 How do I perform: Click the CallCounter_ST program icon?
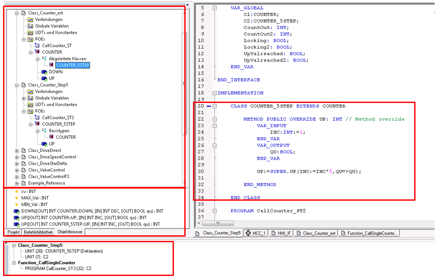pyautogui.click(x=37, y=45)
